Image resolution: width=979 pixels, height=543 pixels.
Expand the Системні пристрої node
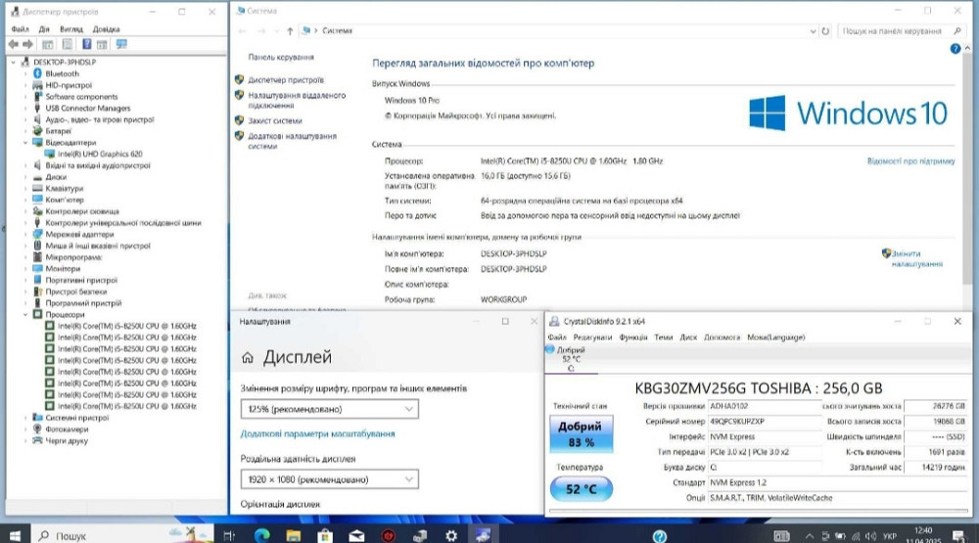[x=25, y=418]
